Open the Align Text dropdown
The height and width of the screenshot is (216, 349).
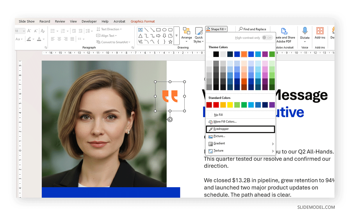click(x=106, y=36)
